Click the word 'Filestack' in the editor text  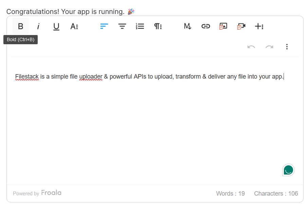point(27,77)
